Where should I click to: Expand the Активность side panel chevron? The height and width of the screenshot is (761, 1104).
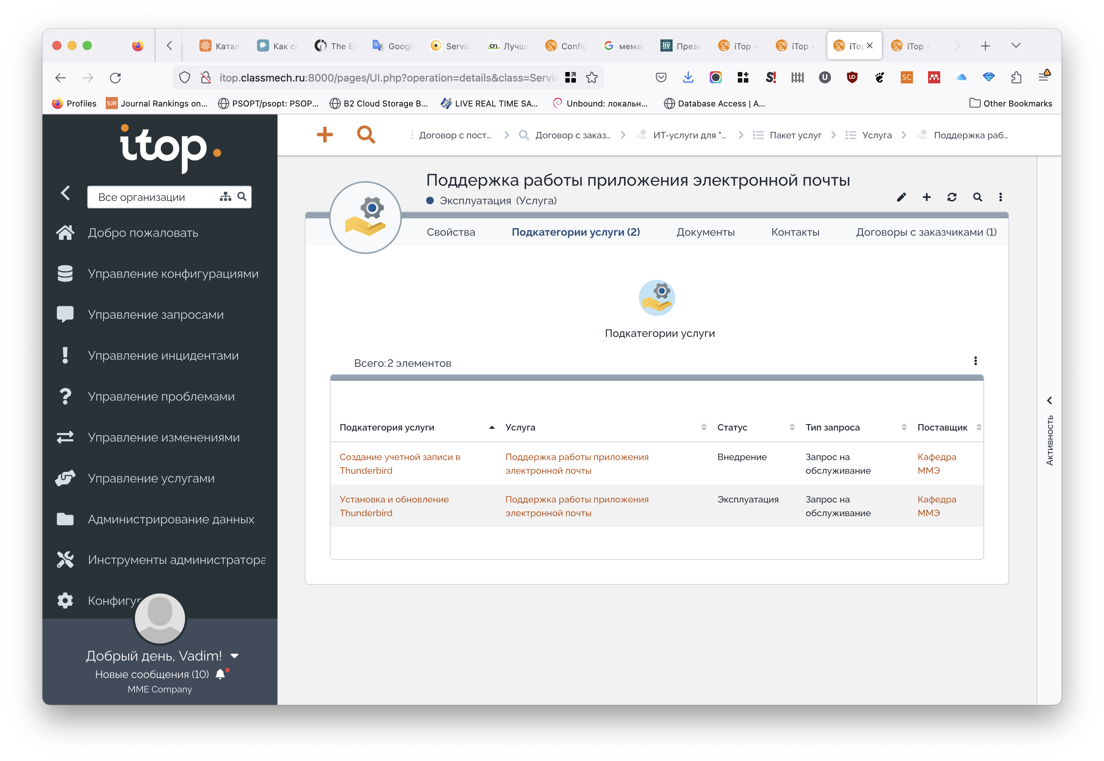point(1049,401)
